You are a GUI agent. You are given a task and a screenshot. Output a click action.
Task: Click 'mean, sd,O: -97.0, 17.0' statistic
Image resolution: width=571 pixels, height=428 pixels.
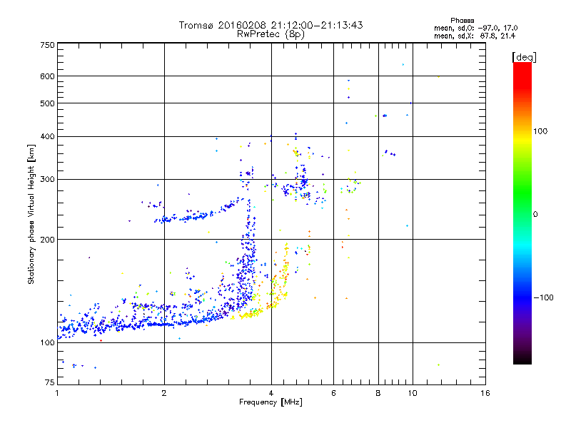(x=475, y=28)
